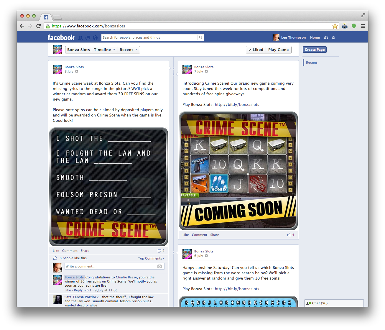Click the 8 people likes link

[x=66, y=258]
